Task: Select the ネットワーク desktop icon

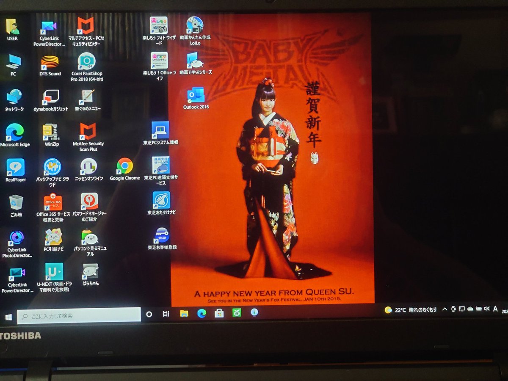Action: tap(14, 101)
